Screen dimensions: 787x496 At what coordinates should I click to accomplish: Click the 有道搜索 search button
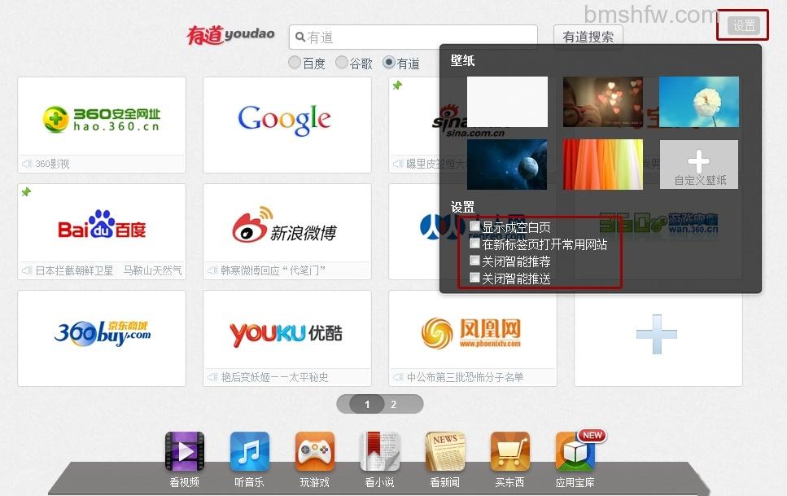click(x=588, y=37)
